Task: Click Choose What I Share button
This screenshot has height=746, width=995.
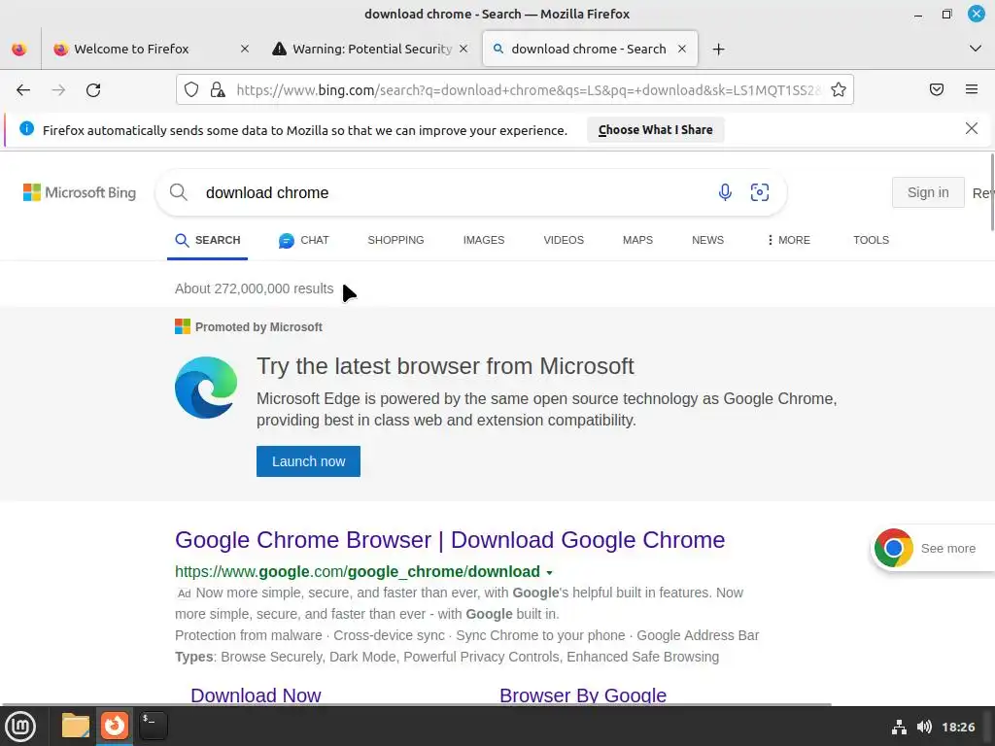Action: pos(655,130)
